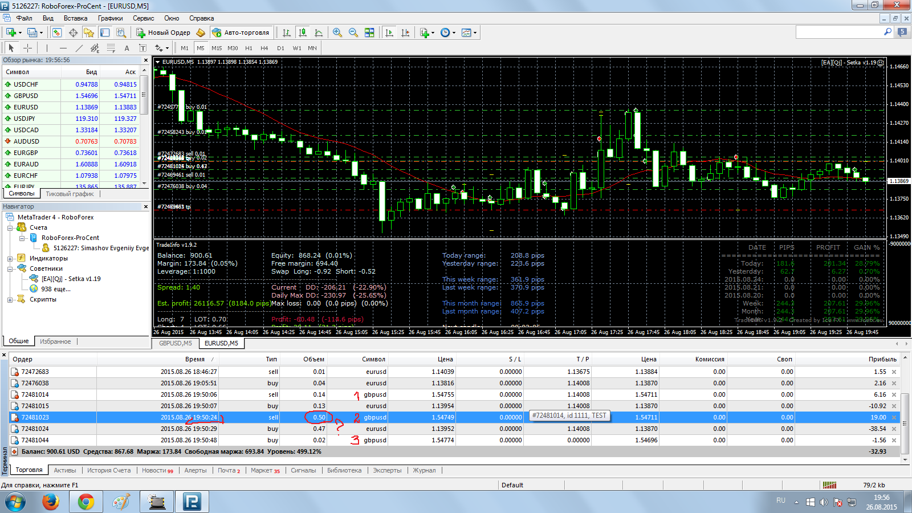
Task: Open Firefox from the taskbar
Action: point(51,502)
